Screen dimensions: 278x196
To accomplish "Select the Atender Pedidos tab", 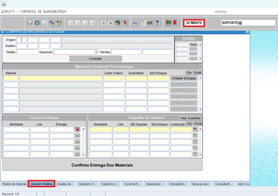I will pyautogui.click(x=42, y=184).
